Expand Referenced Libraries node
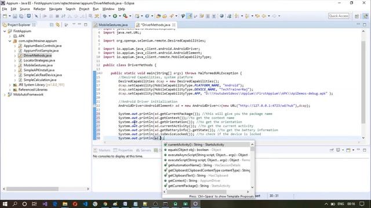The height and width of the screenshot is (208, 371). click(10, 90)
